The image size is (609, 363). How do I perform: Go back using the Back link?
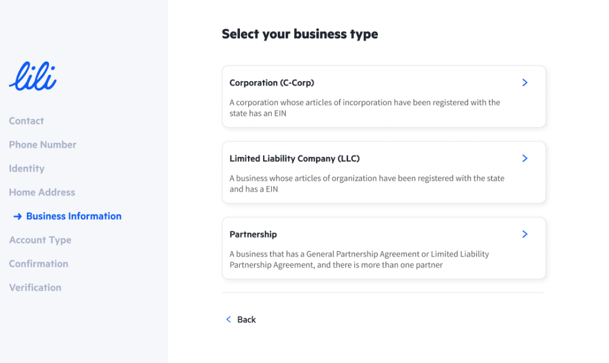point(246,319)
